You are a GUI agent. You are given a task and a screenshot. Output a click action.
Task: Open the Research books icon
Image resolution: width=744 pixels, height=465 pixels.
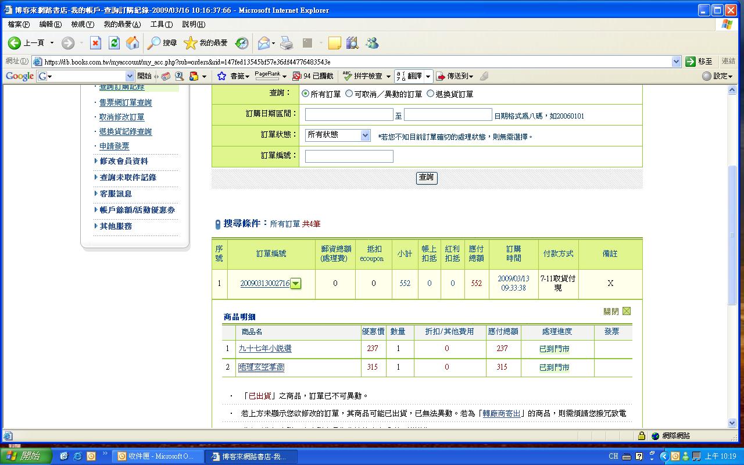point(352,42)
